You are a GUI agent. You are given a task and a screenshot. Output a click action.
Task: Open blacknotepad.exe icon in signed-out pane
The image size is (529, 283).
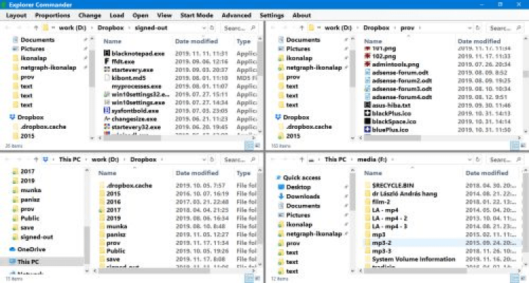pyautogui.click(x=107, y=54)
